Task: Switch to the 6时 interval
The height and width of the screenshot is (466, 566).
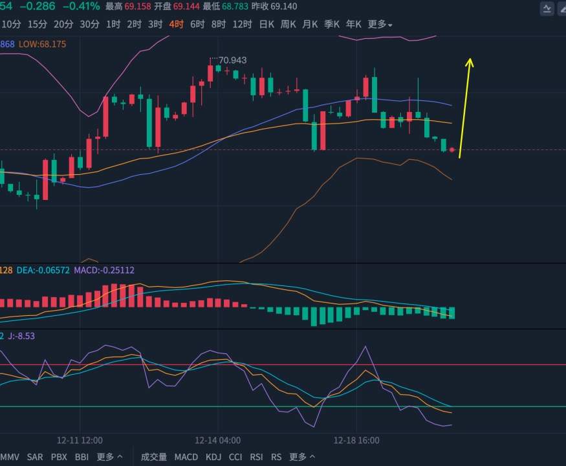Action: point(197,25)
